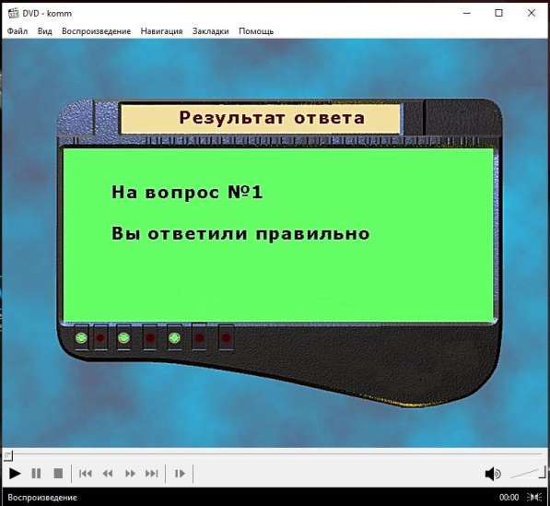Close the DVD - komm window
Screen dimensions: 550x506
pos(531,13)
